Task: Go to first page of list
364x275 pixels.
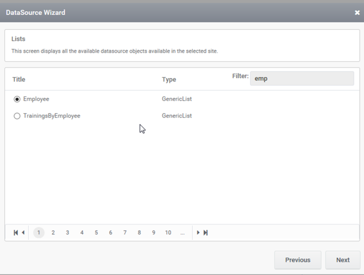Action: coord(15,233)
